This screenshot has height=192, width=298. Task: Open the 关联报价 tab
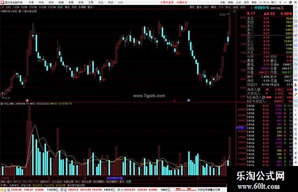[14, 185]
